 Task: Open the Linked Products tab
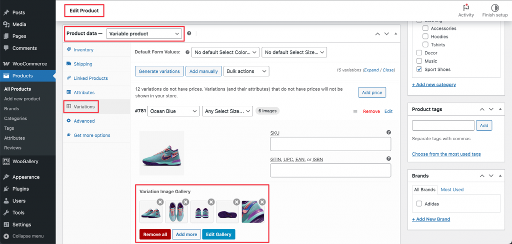click(90, 78)
